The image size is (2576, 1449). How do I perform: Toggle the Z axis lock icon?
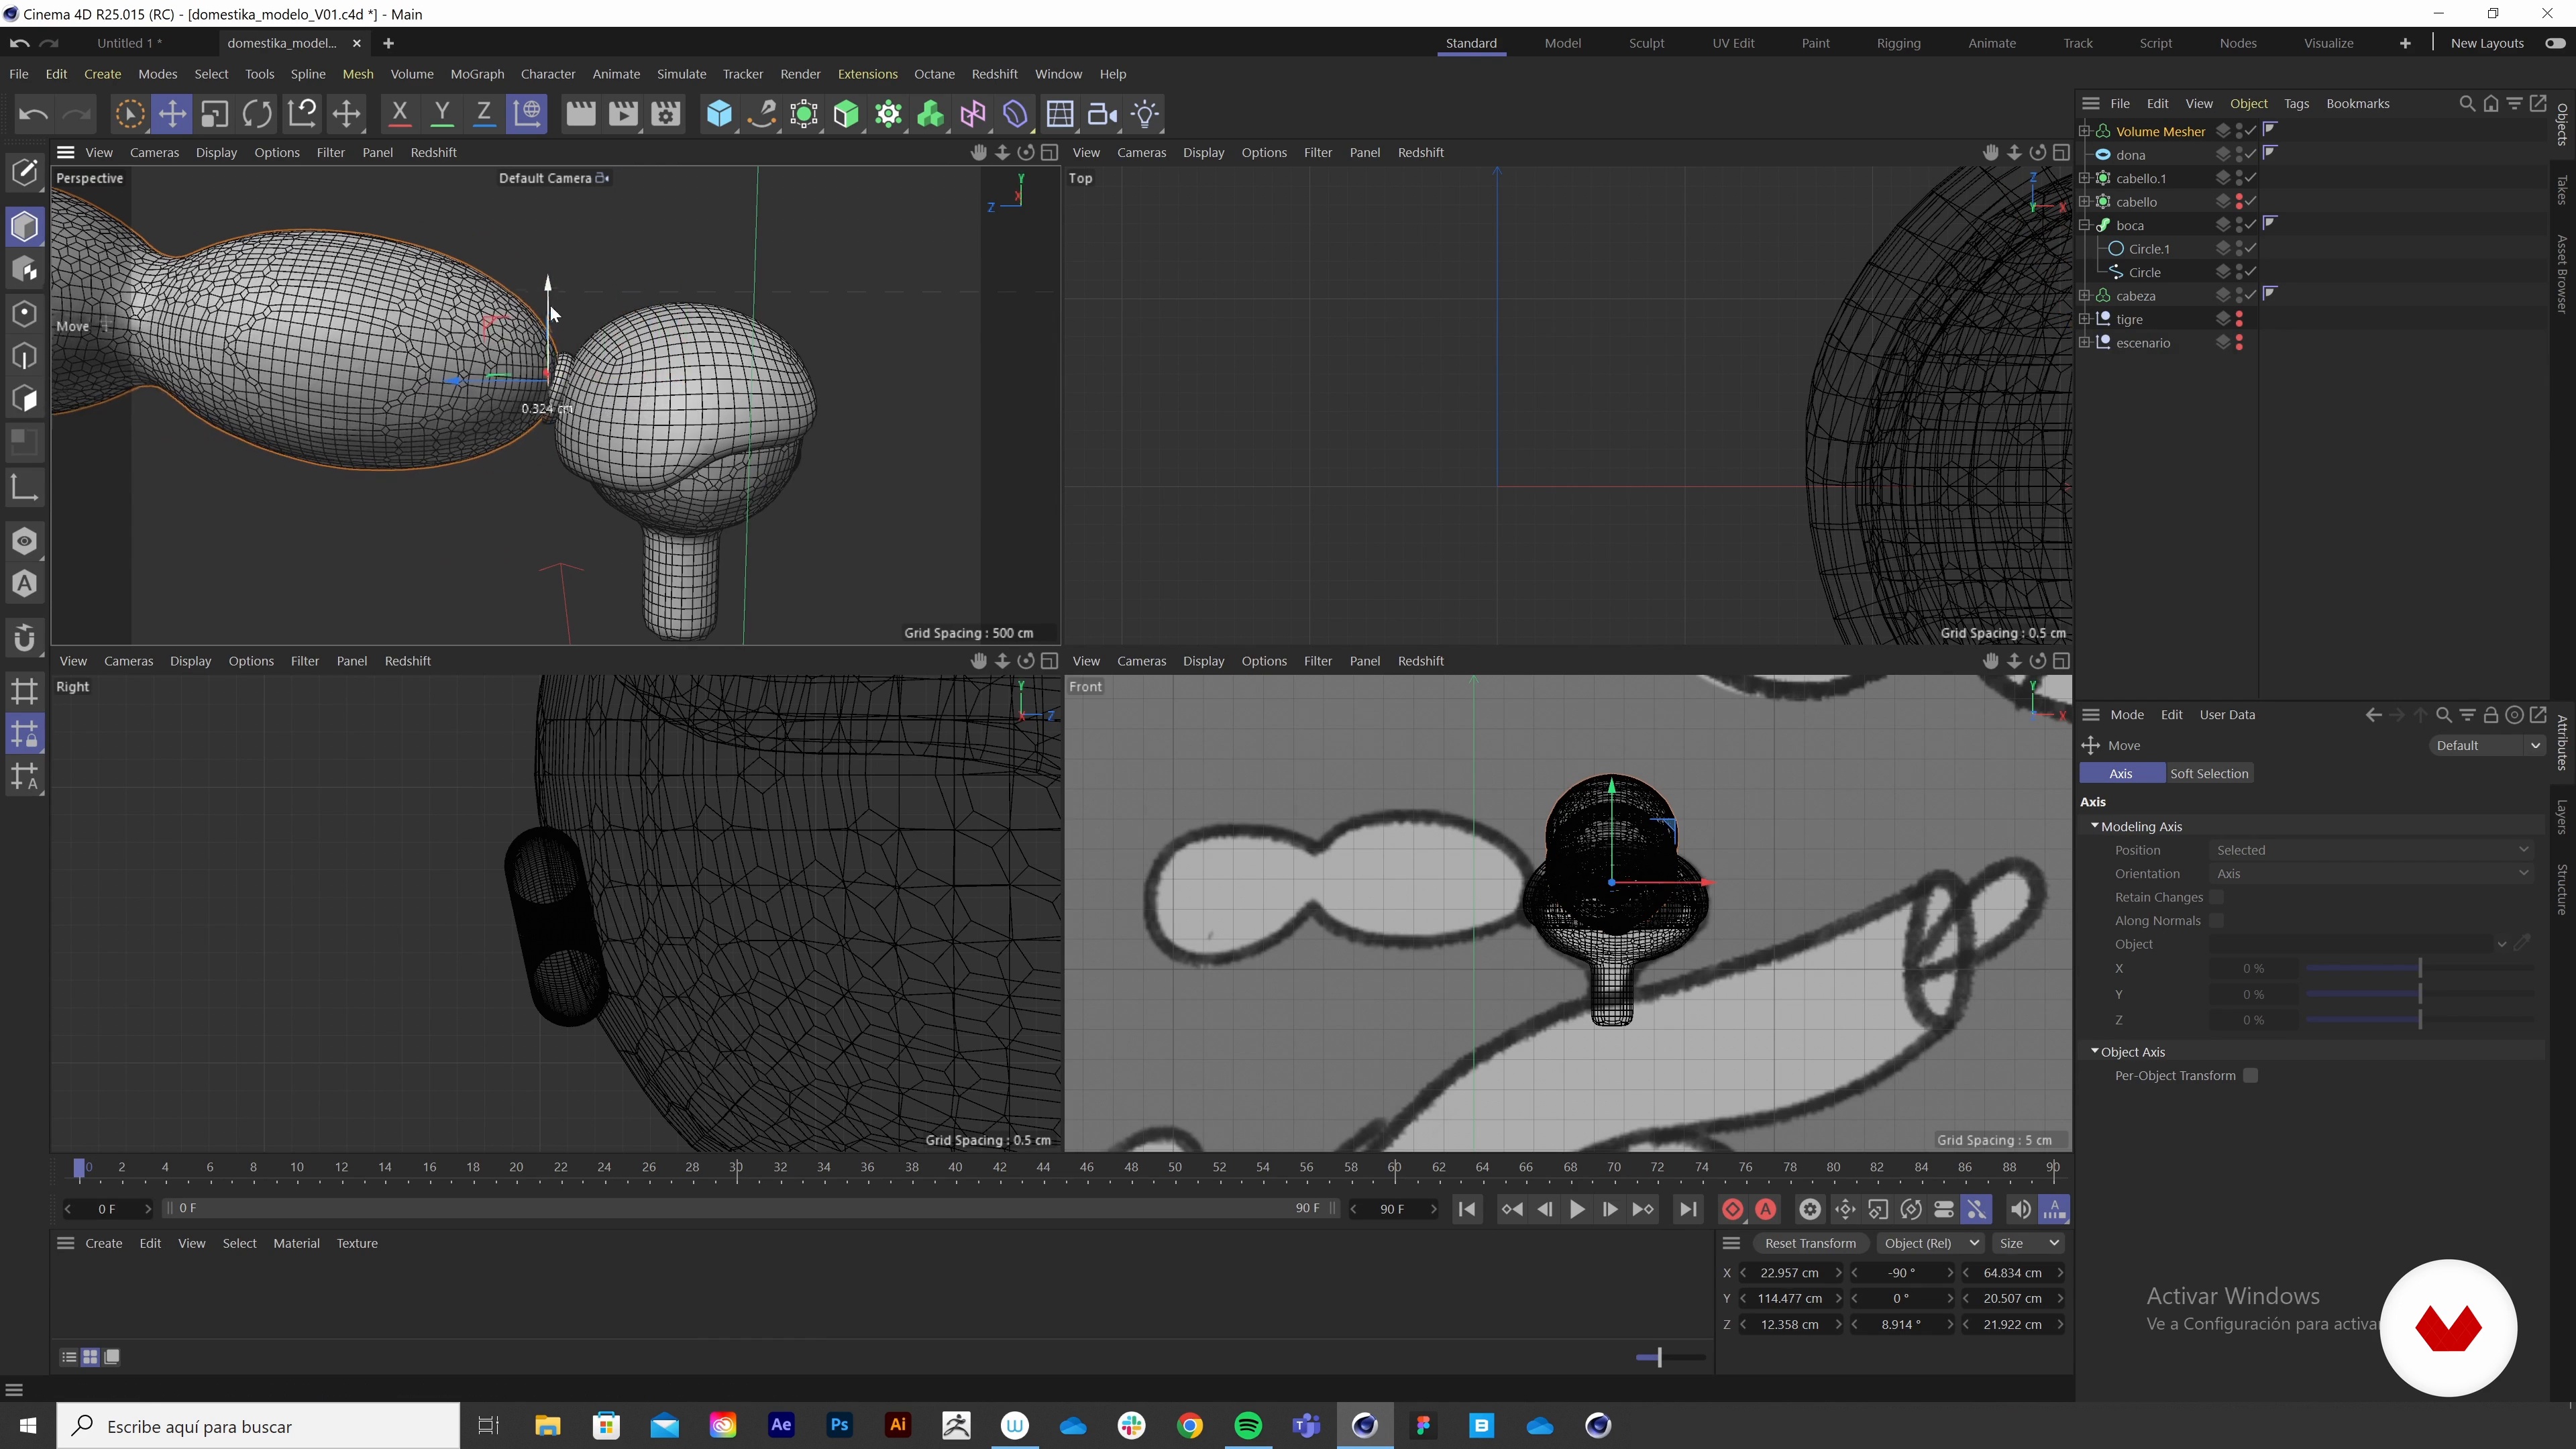[483, 114]
